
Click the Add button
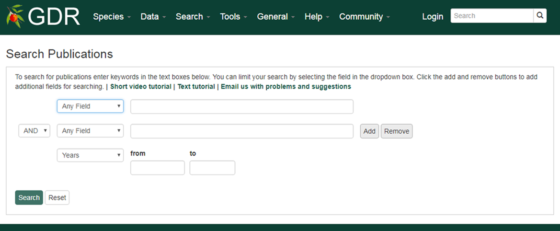tap(369, 131)
